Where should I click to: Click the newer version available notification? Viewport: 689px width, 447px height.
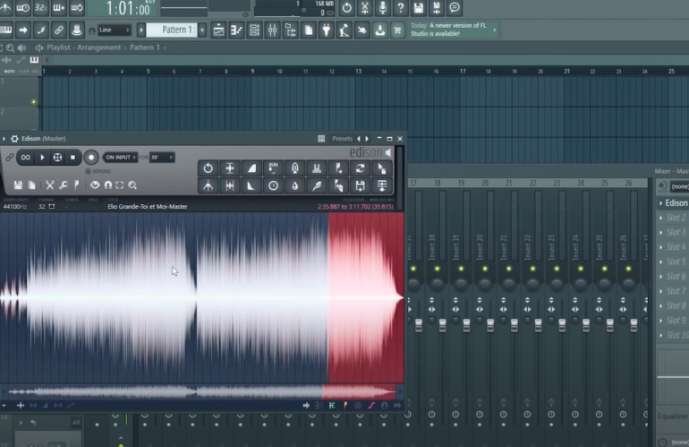pyautogui.click(x=454, y=30)
